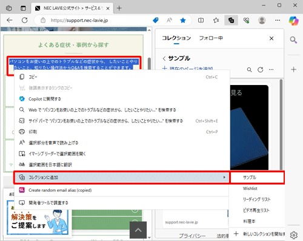Switch to the フォロー中 tab

pos(211,38)
